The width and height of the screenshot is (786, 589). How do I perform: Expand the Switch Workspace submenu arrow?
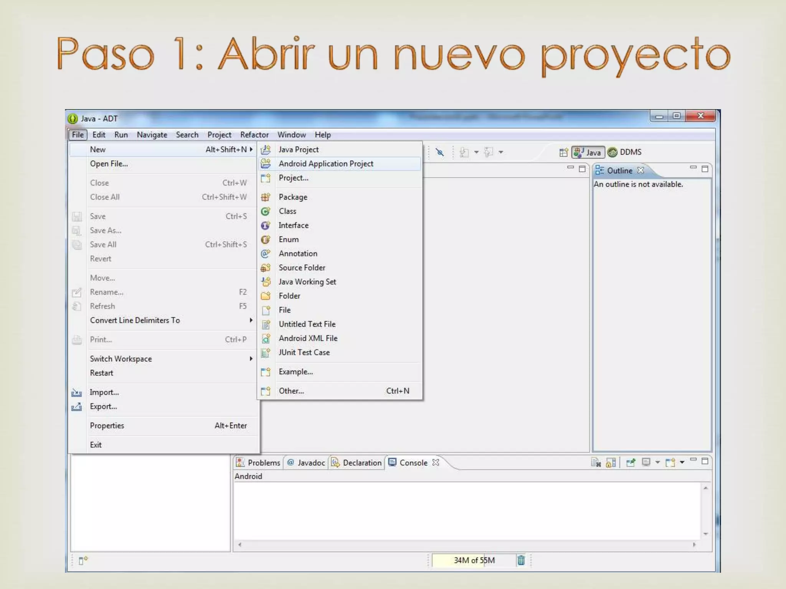251,359
